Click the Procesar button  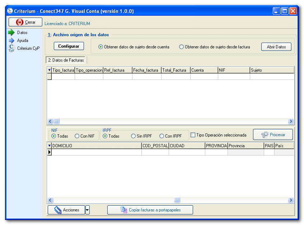(x=273, y=134)
